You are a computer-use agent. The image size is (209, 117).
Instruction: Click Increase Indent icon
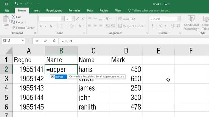coord(113,26)
